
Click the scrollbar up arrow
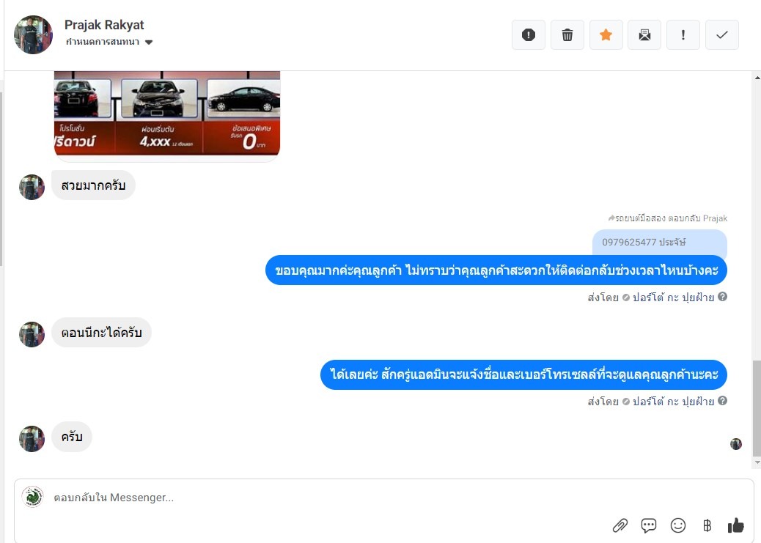(757, 78)
